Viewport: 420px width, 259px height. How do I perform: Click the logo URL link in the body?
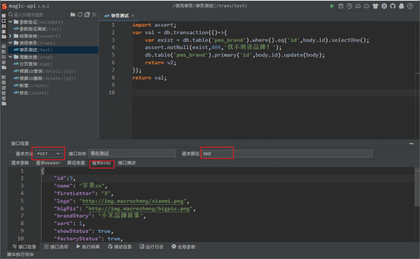coord(133,201)
